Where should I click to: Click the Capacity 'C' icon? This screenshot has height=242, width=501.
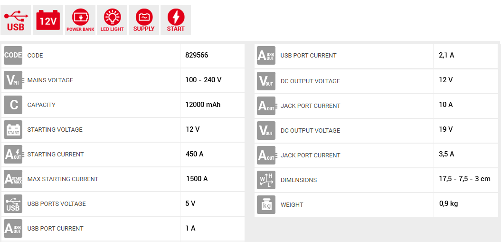click(x=13, y=105)
